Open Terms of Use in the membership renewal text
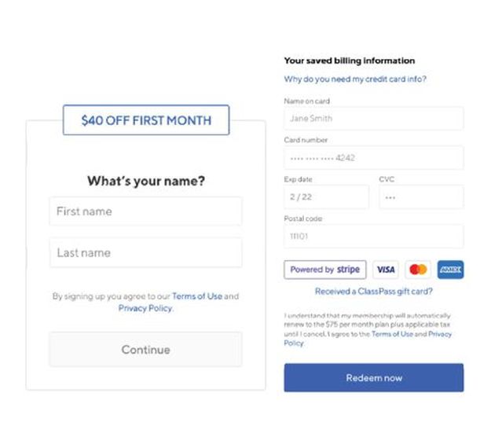 pos(392,334)
